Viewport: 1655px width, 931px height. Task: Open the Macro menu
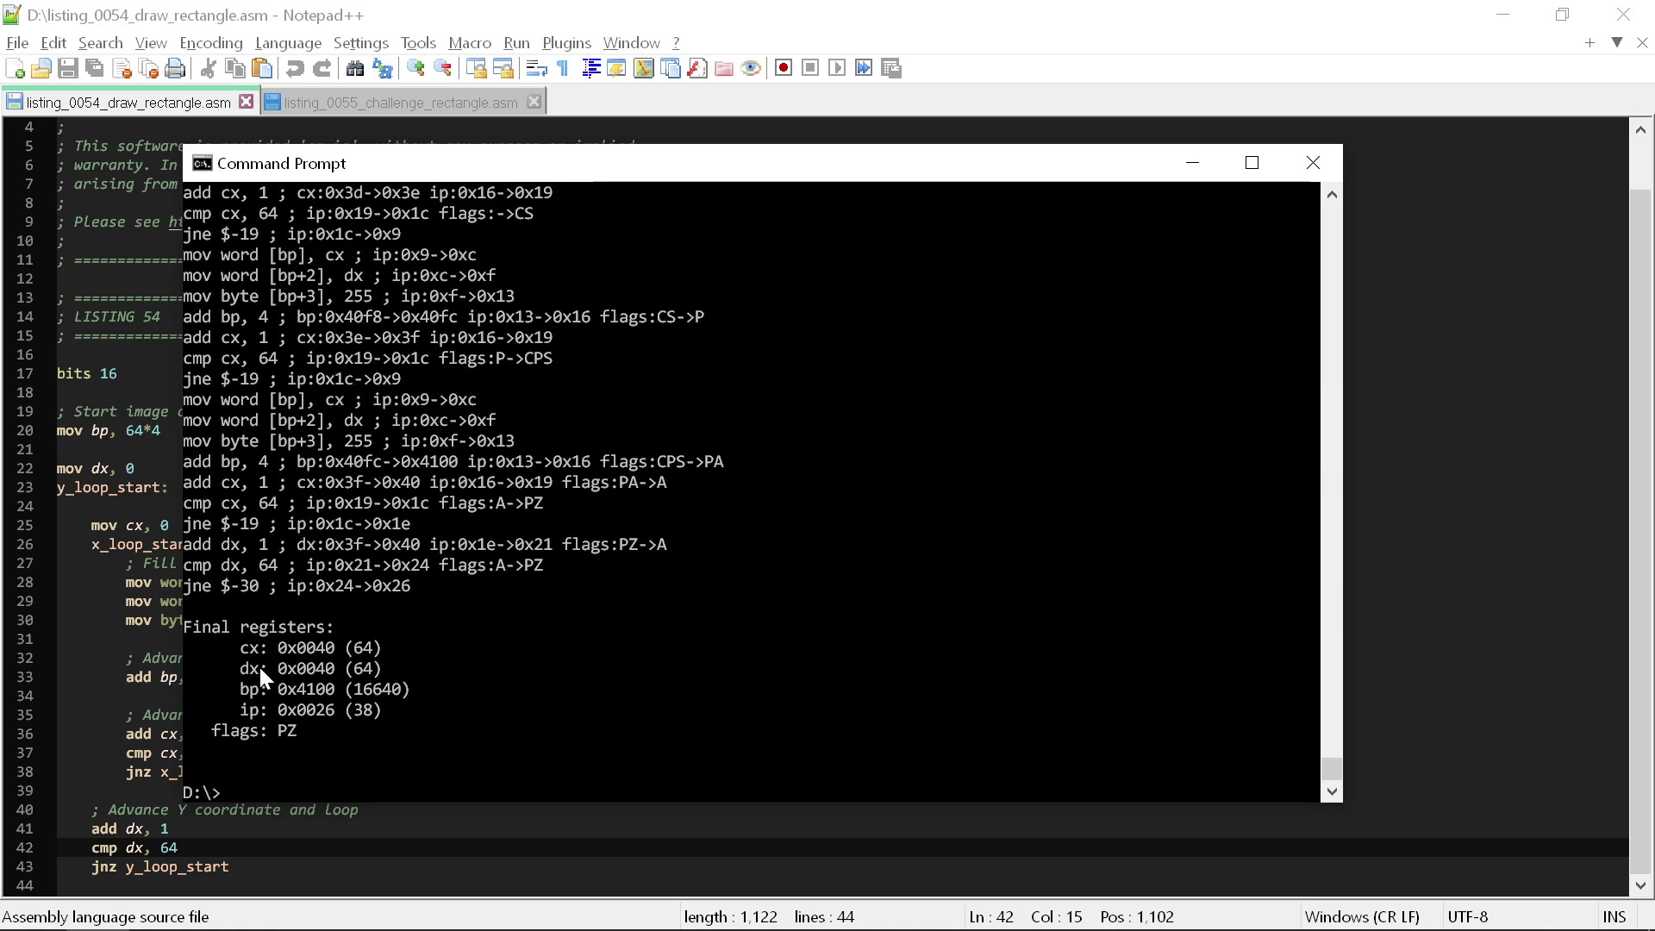point(470,42)
